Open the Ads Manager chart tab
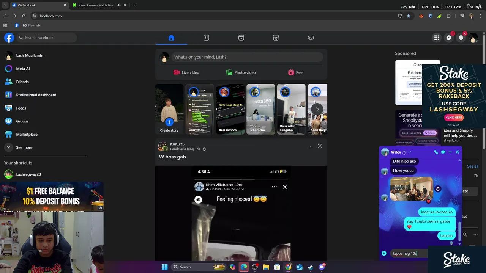 [x=206, y=38]
